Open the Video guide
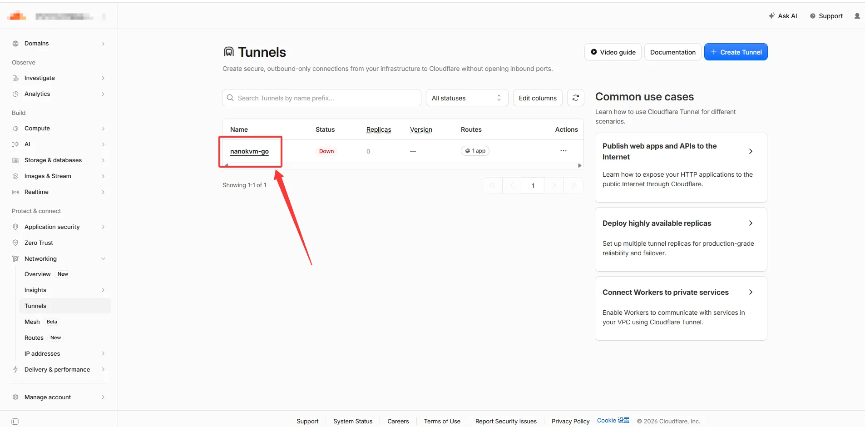 point(613,52)
